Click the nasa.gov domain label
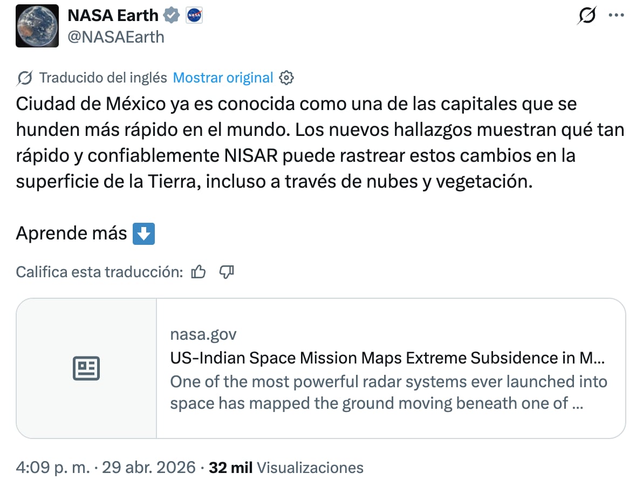The image size is (643, 480). [x=203, y=334]
